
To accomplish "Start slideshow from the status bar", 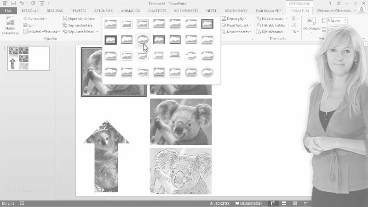I will tap(305, 203).
